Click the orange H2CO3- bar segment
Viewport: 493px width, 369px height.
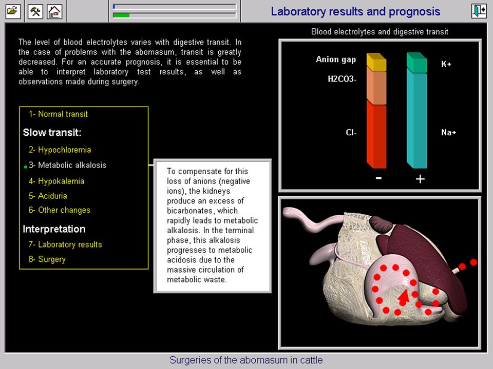376,86
